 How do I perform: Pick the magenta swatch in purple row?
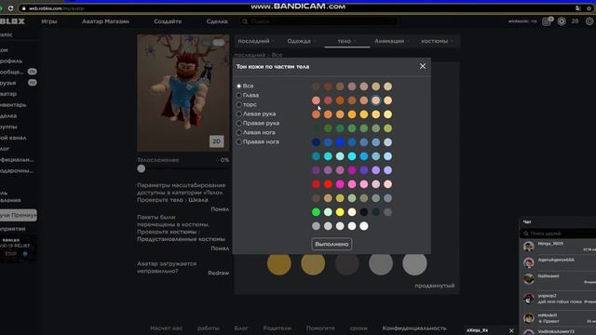click(x=352, y=170)
